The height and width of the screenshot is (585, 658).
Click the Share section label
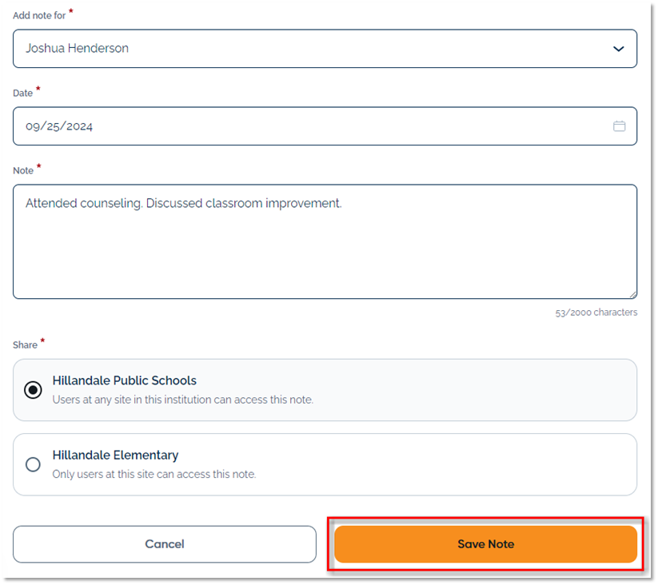(x=25, y=345)
